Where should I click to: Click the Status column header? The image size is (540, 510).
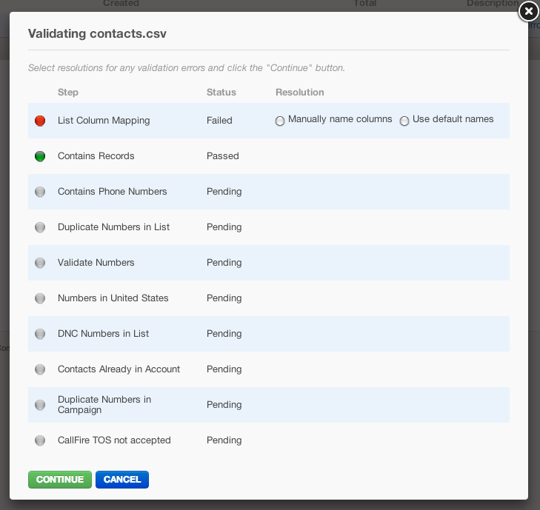(x=221, y=93)
